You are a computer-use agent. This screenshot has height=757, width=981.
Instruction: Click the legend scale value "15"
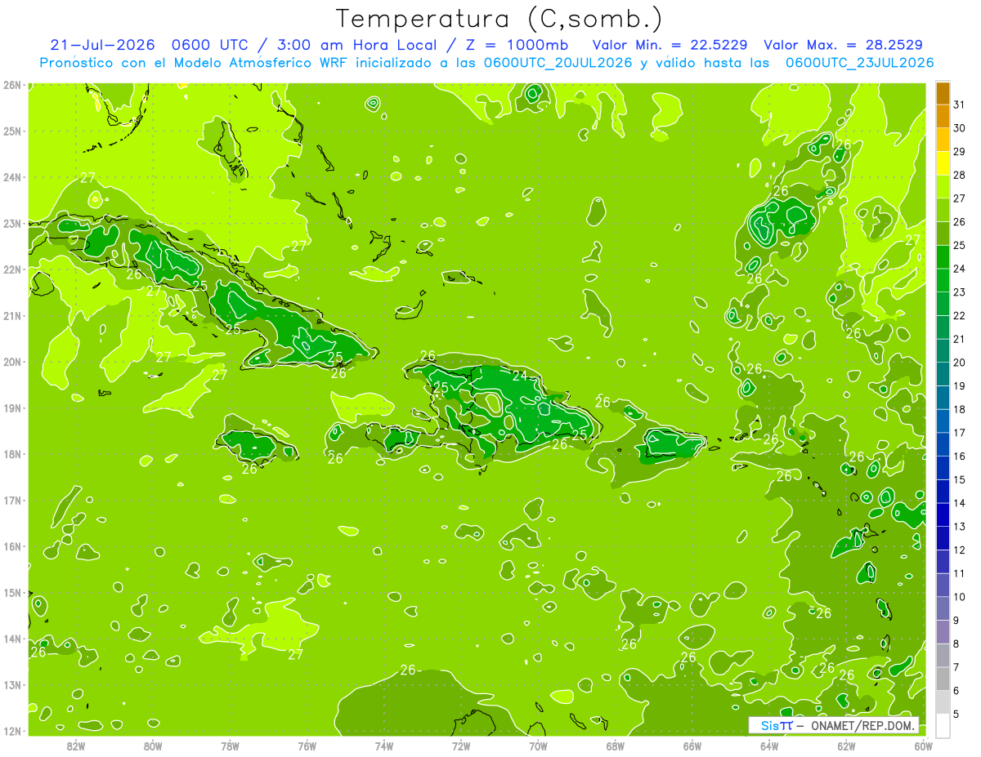(x=959, y=479)
